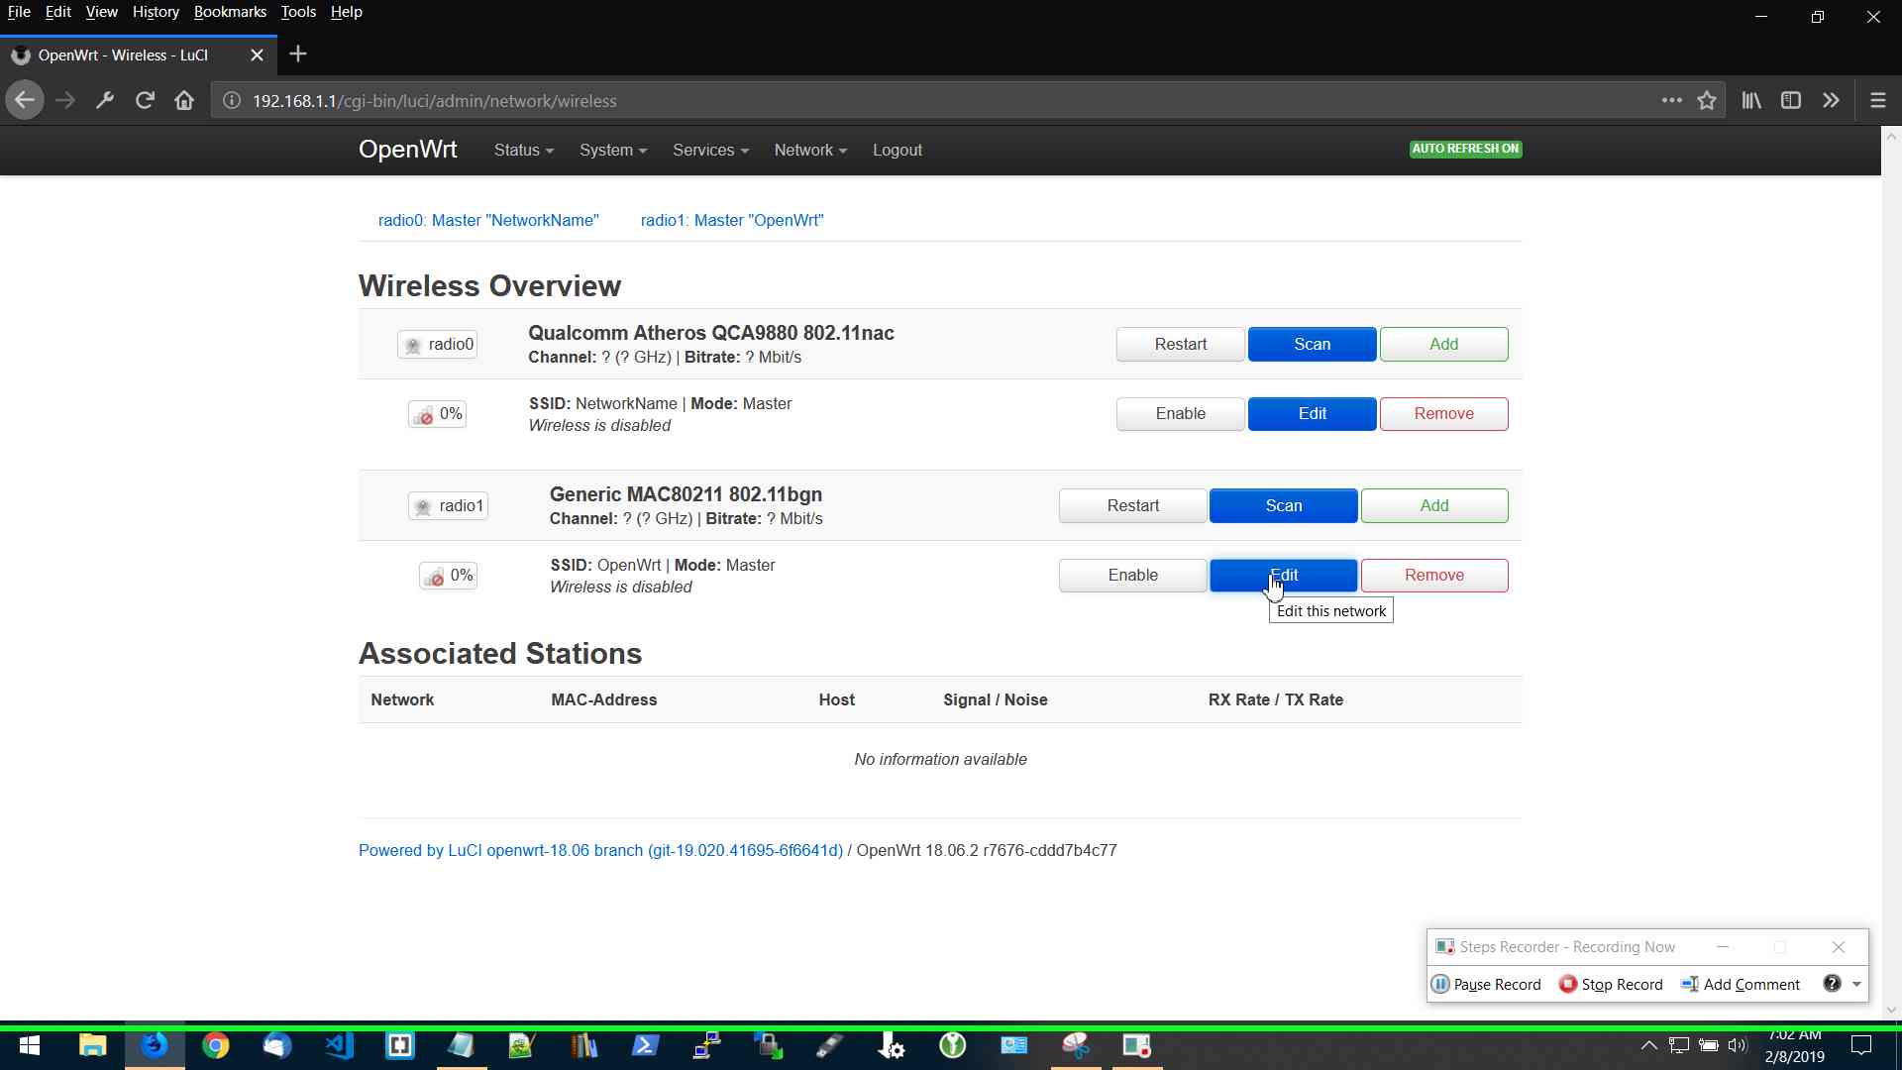Image resolution: width=1902 pixels, height=1070 pixels.
Task: Click the Bookmark this page star
Action: pos(1707,100)
